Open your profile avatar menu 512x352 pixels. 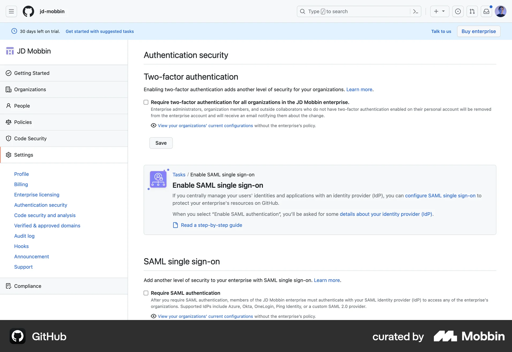501,11
